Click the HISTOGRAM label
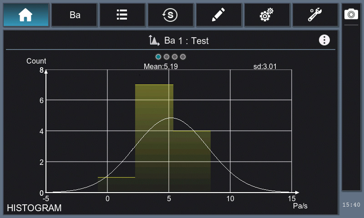Viewport: 364px width, 218px height. click(x=35, y=208)
